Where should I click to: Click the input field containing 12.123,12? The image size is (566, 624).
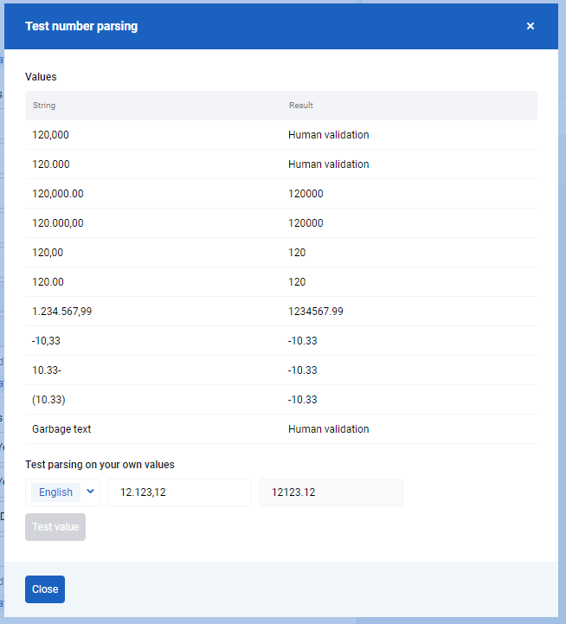[x=179, y=492]
